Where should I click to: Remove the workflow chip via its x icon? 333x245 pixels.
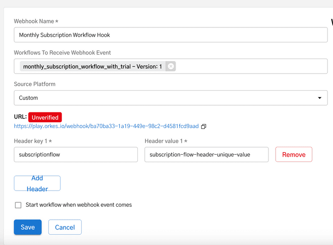pos(171,66)
